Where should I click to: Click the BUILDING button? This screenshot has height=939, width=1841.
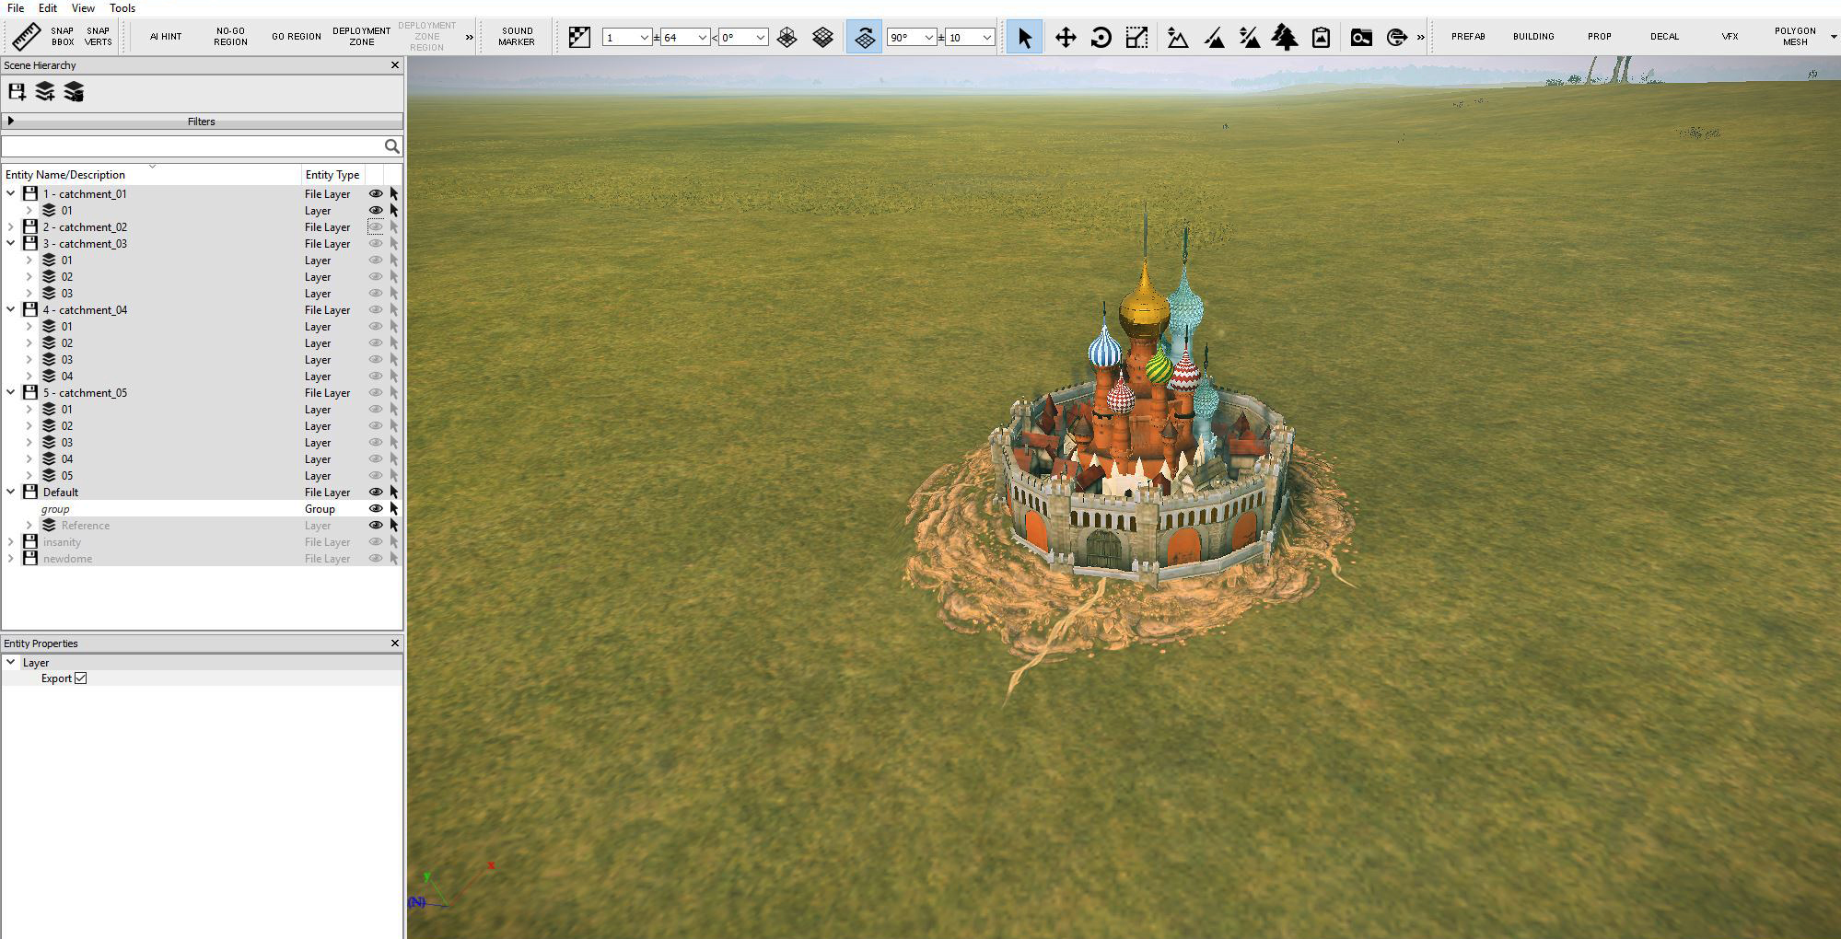coord(1533,37)
